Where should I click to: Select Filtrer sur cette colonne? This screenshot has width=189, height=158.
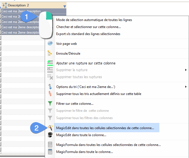tap(75, 104)
